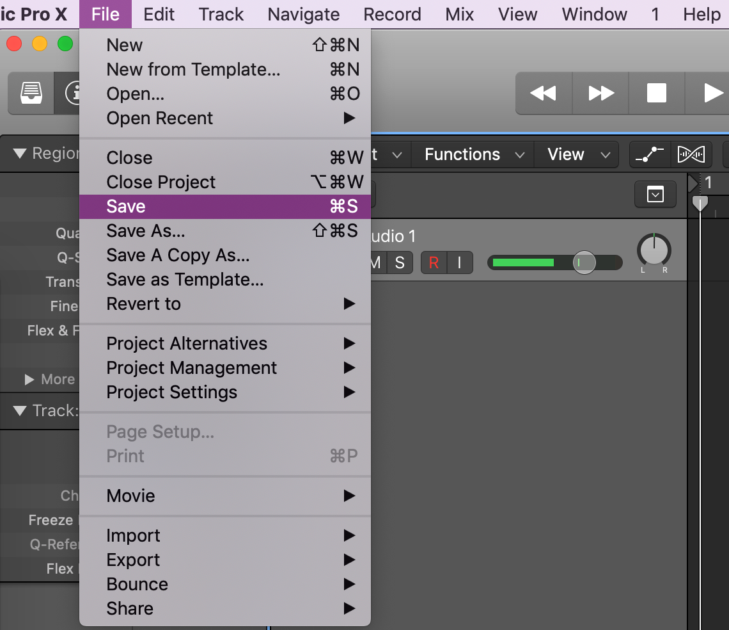Click the Stop transport button
This screenshot has width=729, height=630.
(657, 93)
